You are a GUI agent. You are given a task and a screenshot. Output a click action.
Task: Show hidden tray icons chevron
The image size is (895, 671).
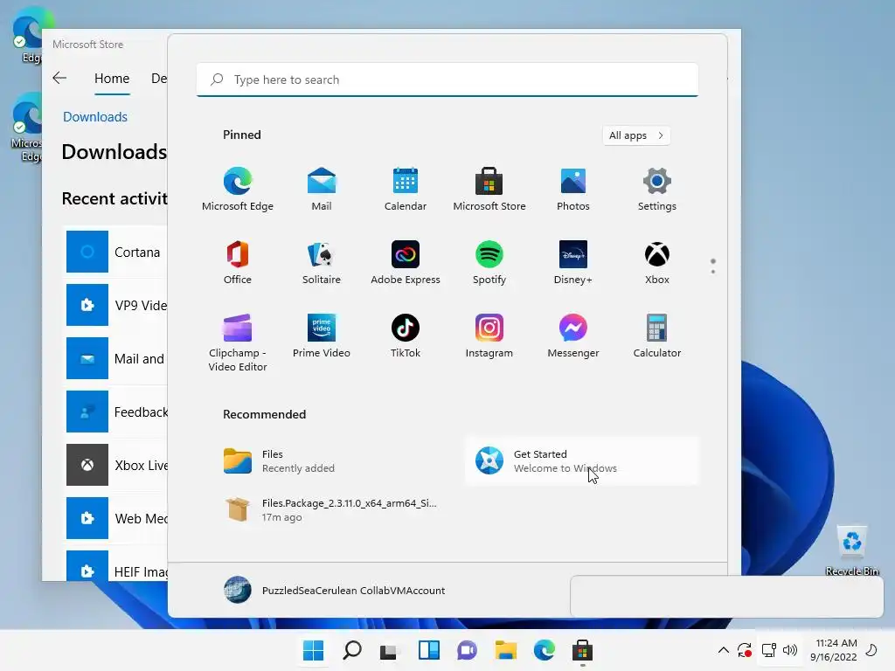(x=723, y=650)
